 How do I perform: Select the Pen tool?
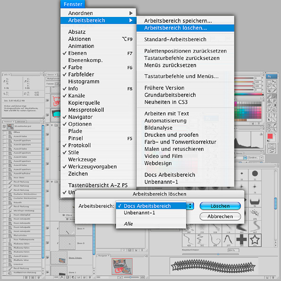point(269,115)
